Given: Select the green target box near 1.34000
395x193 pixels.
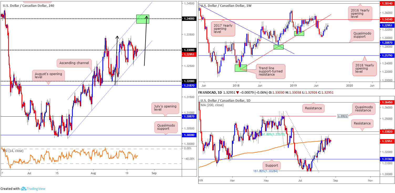Looking at the screenshot, I should (x=143, y=19).
